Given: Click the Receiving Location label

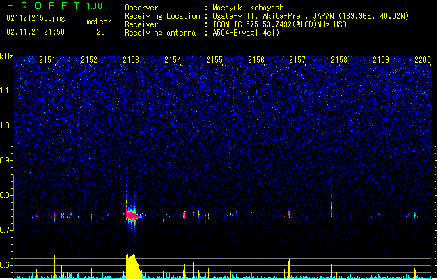Looking at the screenshot, I should (x=162, y=16).
